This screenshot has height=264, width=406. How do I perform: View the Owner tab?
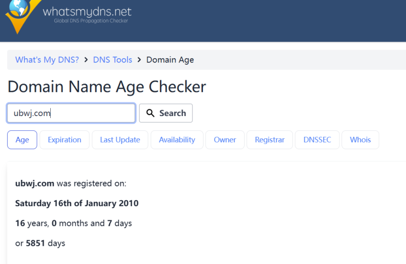pos(225,140)
